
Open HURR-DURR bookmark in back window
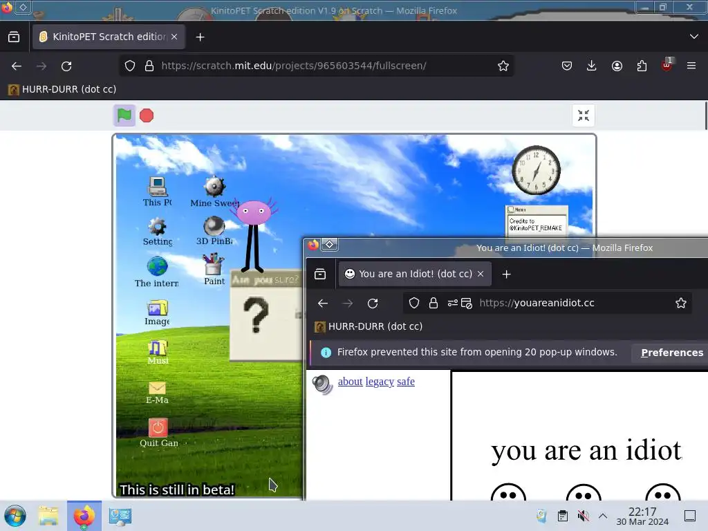point(62,89)
